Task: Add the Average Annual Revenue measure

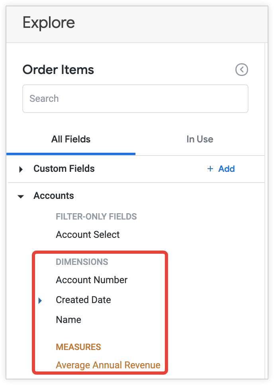Action: tap(108, 365)
